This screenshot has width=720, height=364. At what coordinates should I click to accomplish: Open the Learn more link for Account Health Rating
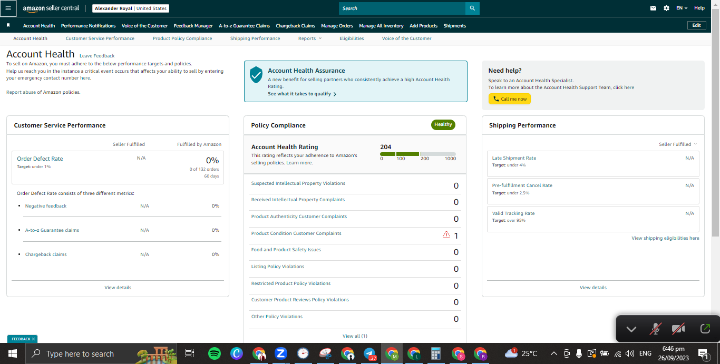(299, 163)
